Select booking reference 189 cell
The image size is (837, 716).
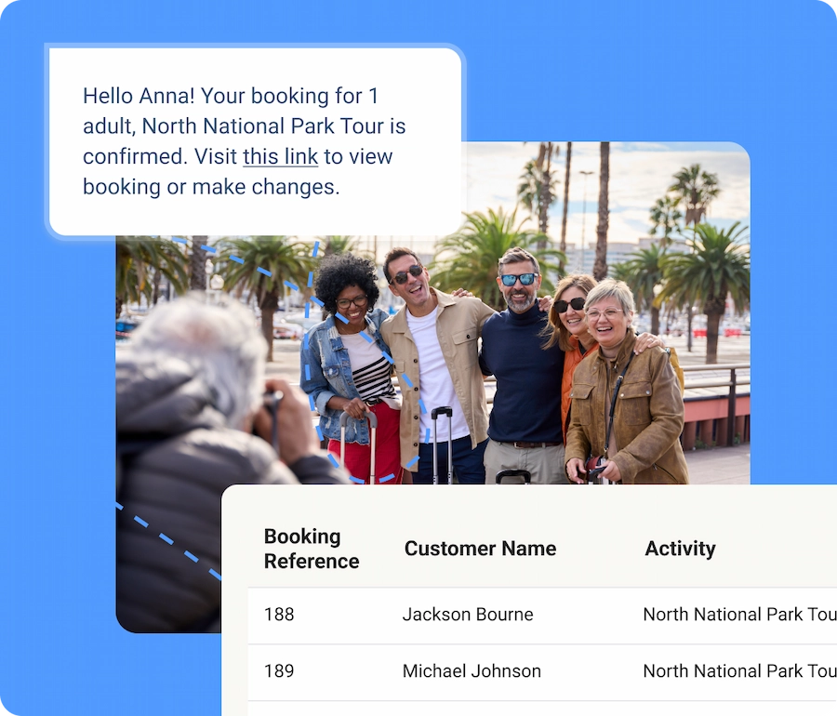click(x=279, y=670)
